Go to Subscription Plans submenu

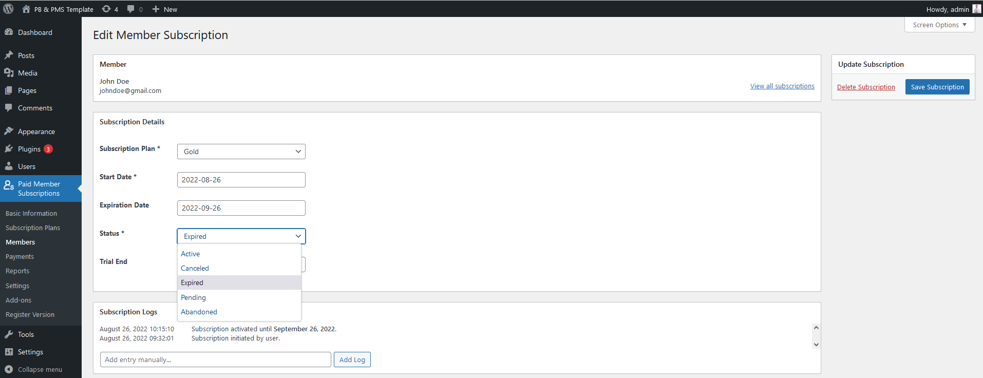tap(33, 228)
